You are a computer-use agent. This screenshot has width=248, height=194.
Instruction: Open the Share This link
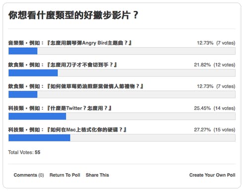(x=97, y=175)
